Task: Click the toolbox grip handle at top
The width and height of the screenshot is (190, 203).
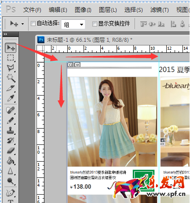Action: (x=11, y=40)
